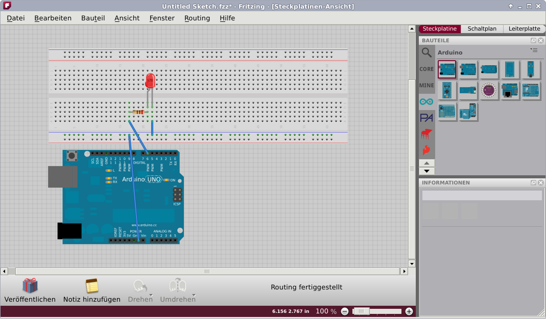Open the PA parts bin
Image resolution: width=546 pixels, height=319 pixels.
tap(426, 118)
